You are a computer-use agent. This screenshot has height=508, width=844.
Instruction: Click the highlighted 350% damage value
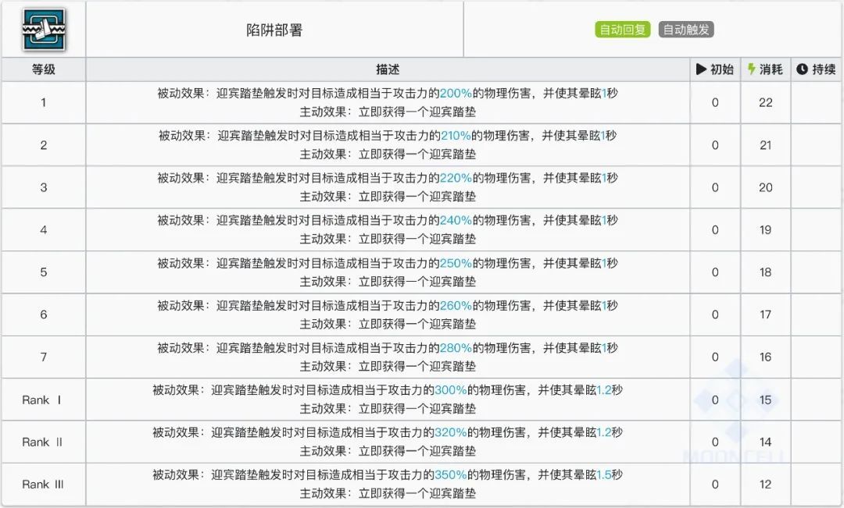point(451,474)
